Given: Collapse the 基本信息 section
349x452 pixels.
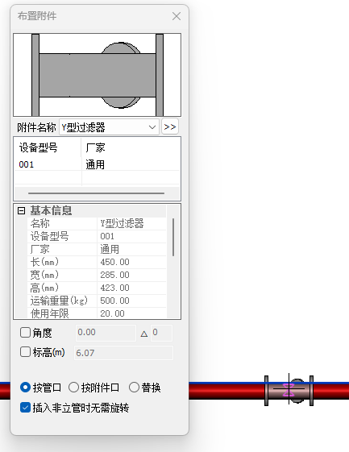Looking at the screenshot, I should click(x=21, y=210).
